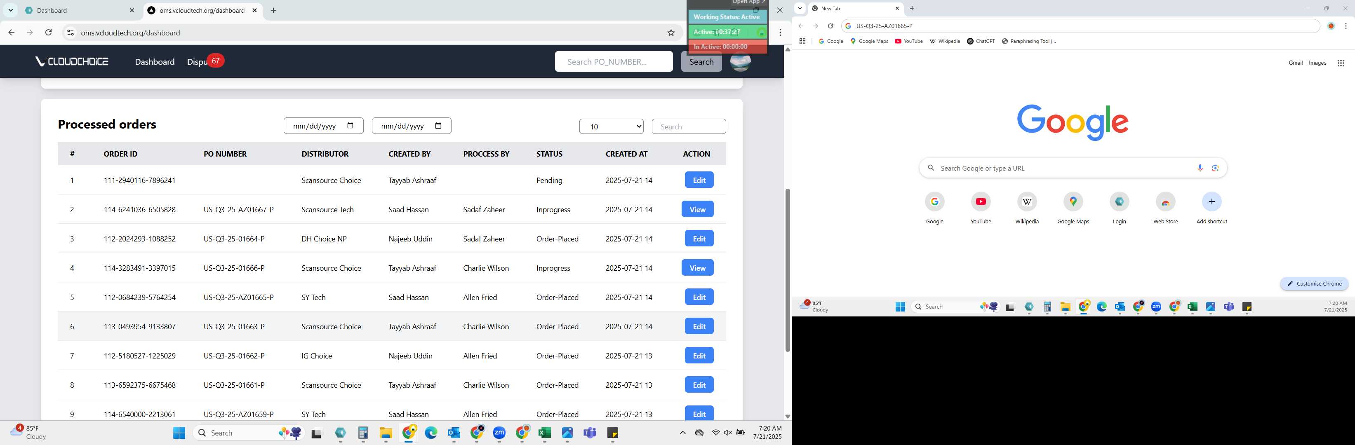1355x445 pixels.
Task: Open the Wikipedia shortcut tile on New Tab
Action: click(1027, 208)
